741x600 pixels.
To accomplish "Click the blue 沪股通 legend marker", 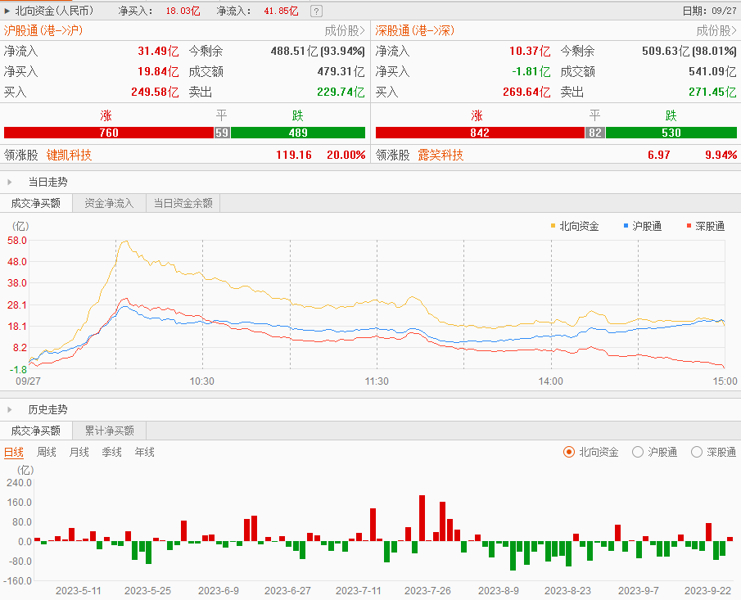I will (626, 225).
